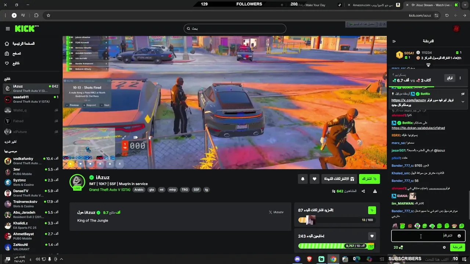Open Grand Theft Auto V (GTA) category link
The height and width of the screenshot is (264, 470).
pos(109,190)
